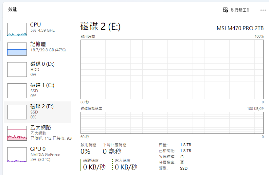Open the three-dot more options menu

pos(263,10)
